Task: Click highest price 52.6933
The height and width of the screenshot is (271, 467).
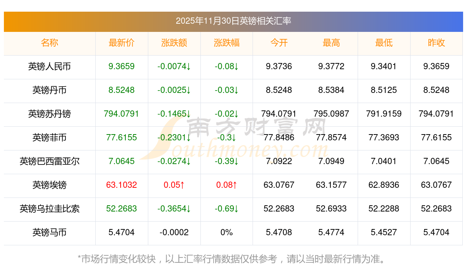Action: point(331,209)
